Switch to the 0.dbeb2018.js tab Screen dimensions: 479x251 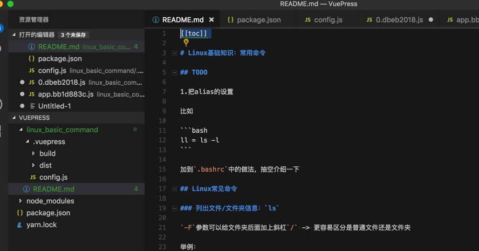399,20
